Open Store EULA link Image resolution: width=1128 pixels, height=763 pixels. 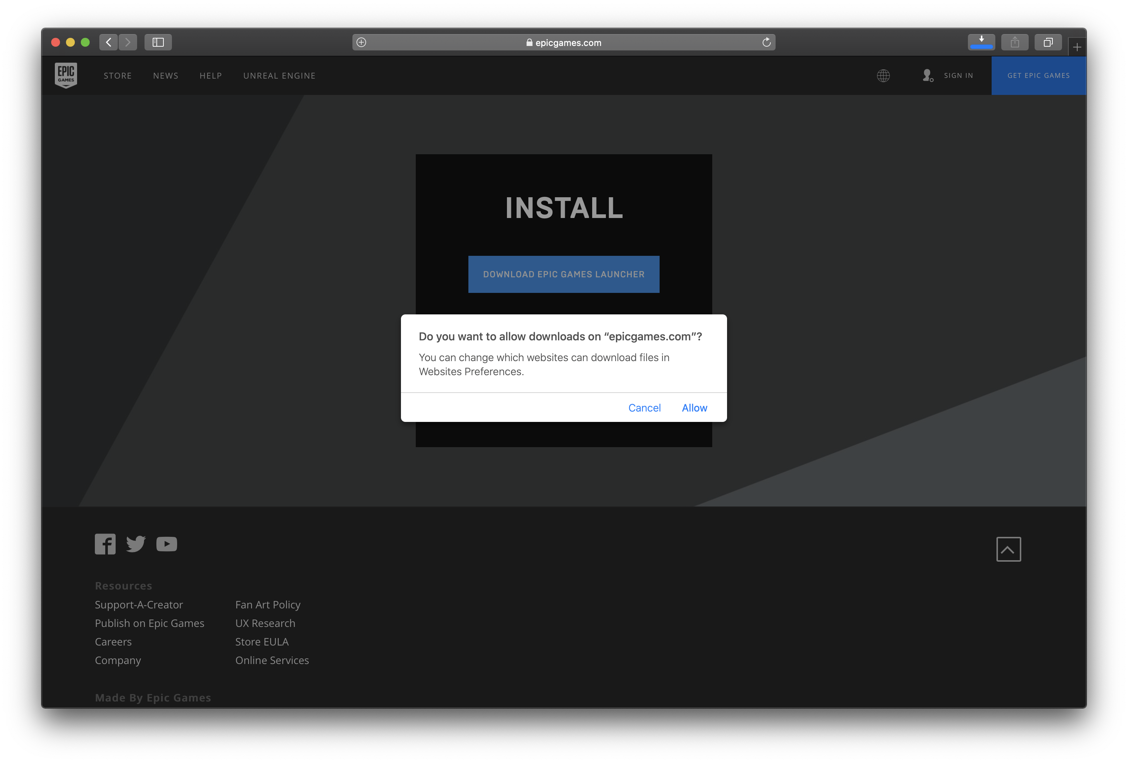click(262, 642)
